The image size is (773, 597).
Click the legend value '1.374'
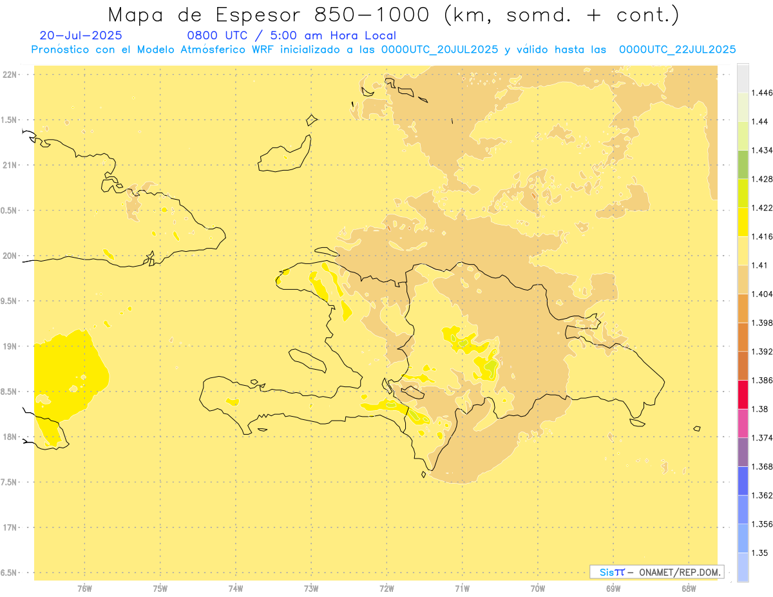tap(762, 438)
